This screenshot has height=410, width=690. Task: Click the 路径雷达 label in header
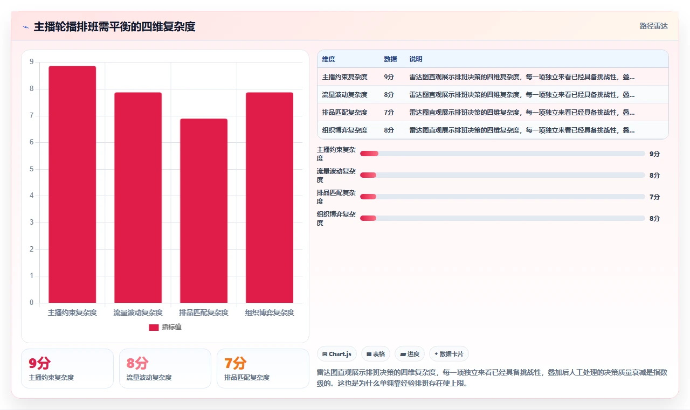pos(653,26)
